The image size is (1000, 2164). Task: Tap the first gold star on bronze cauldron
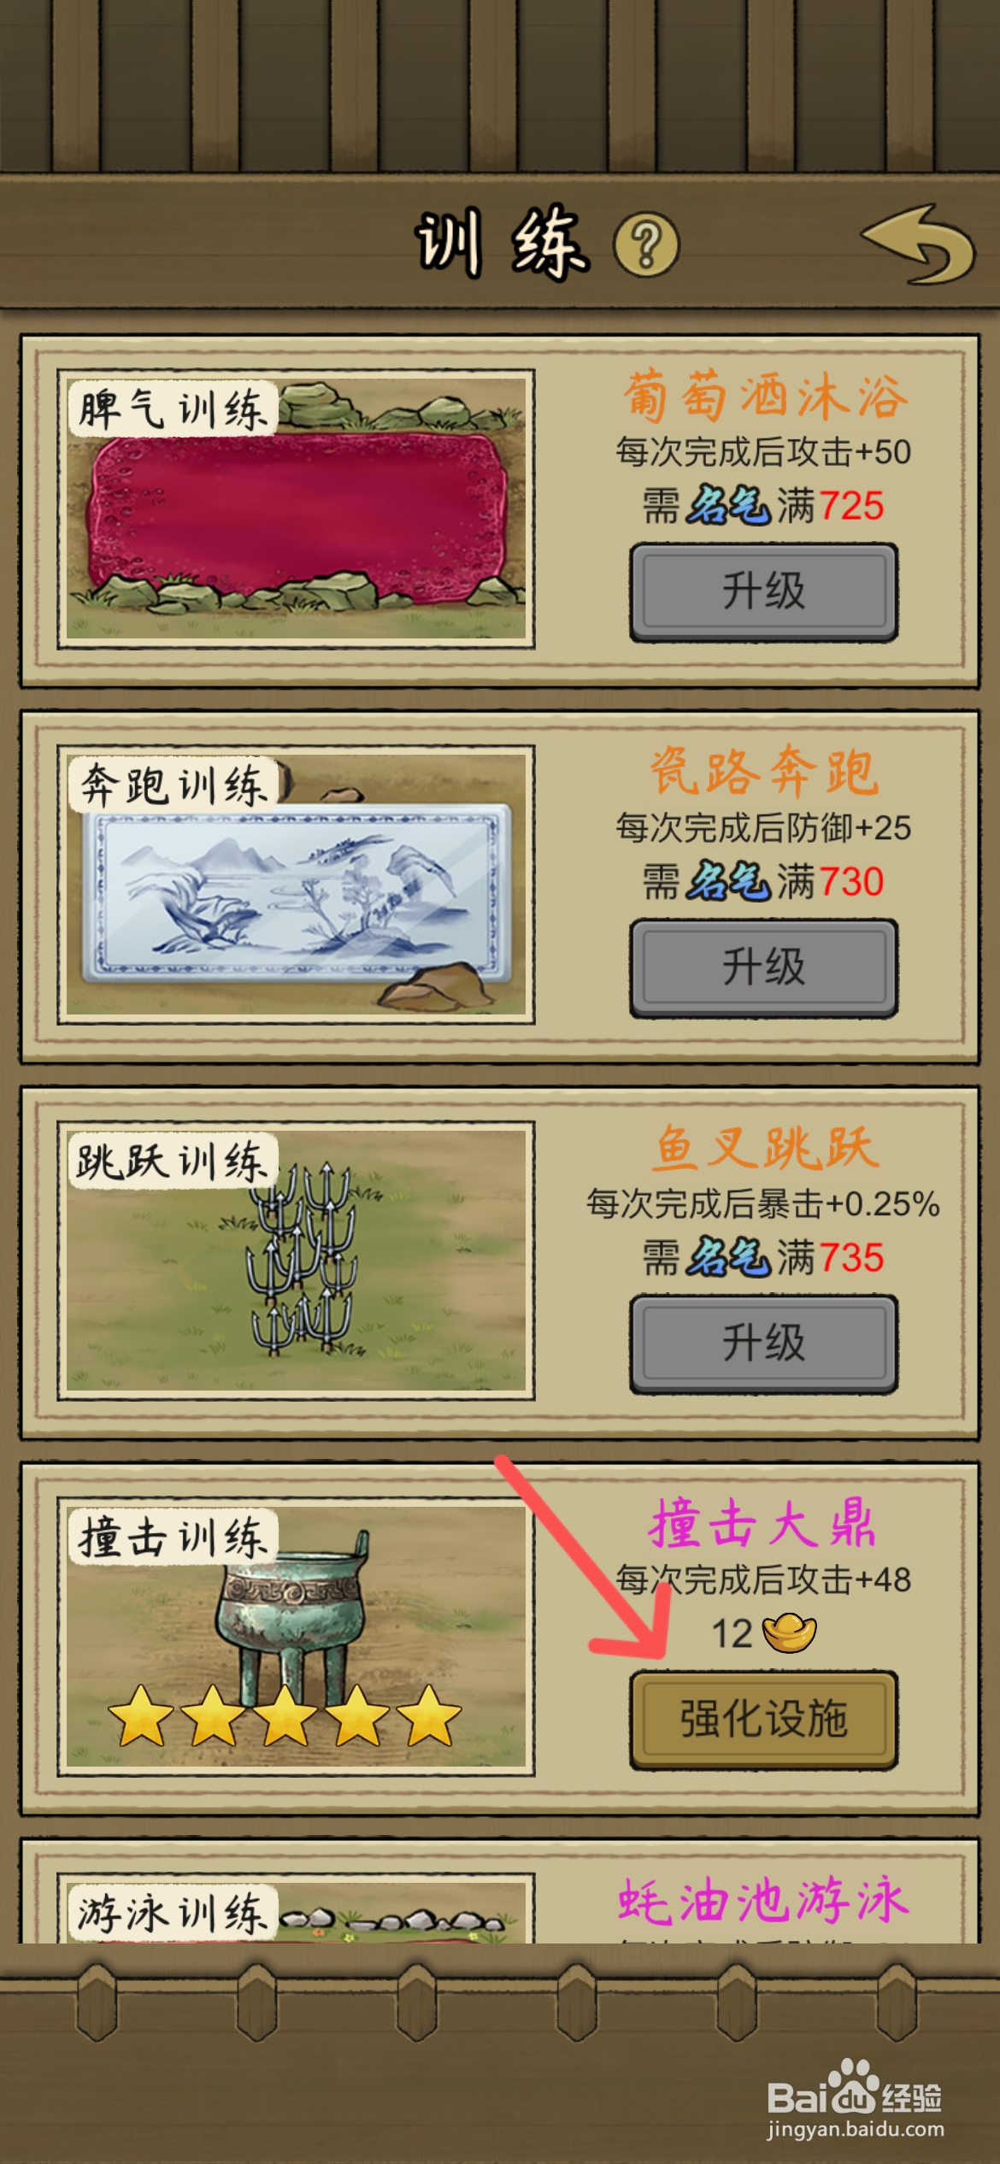(142, 1714)
